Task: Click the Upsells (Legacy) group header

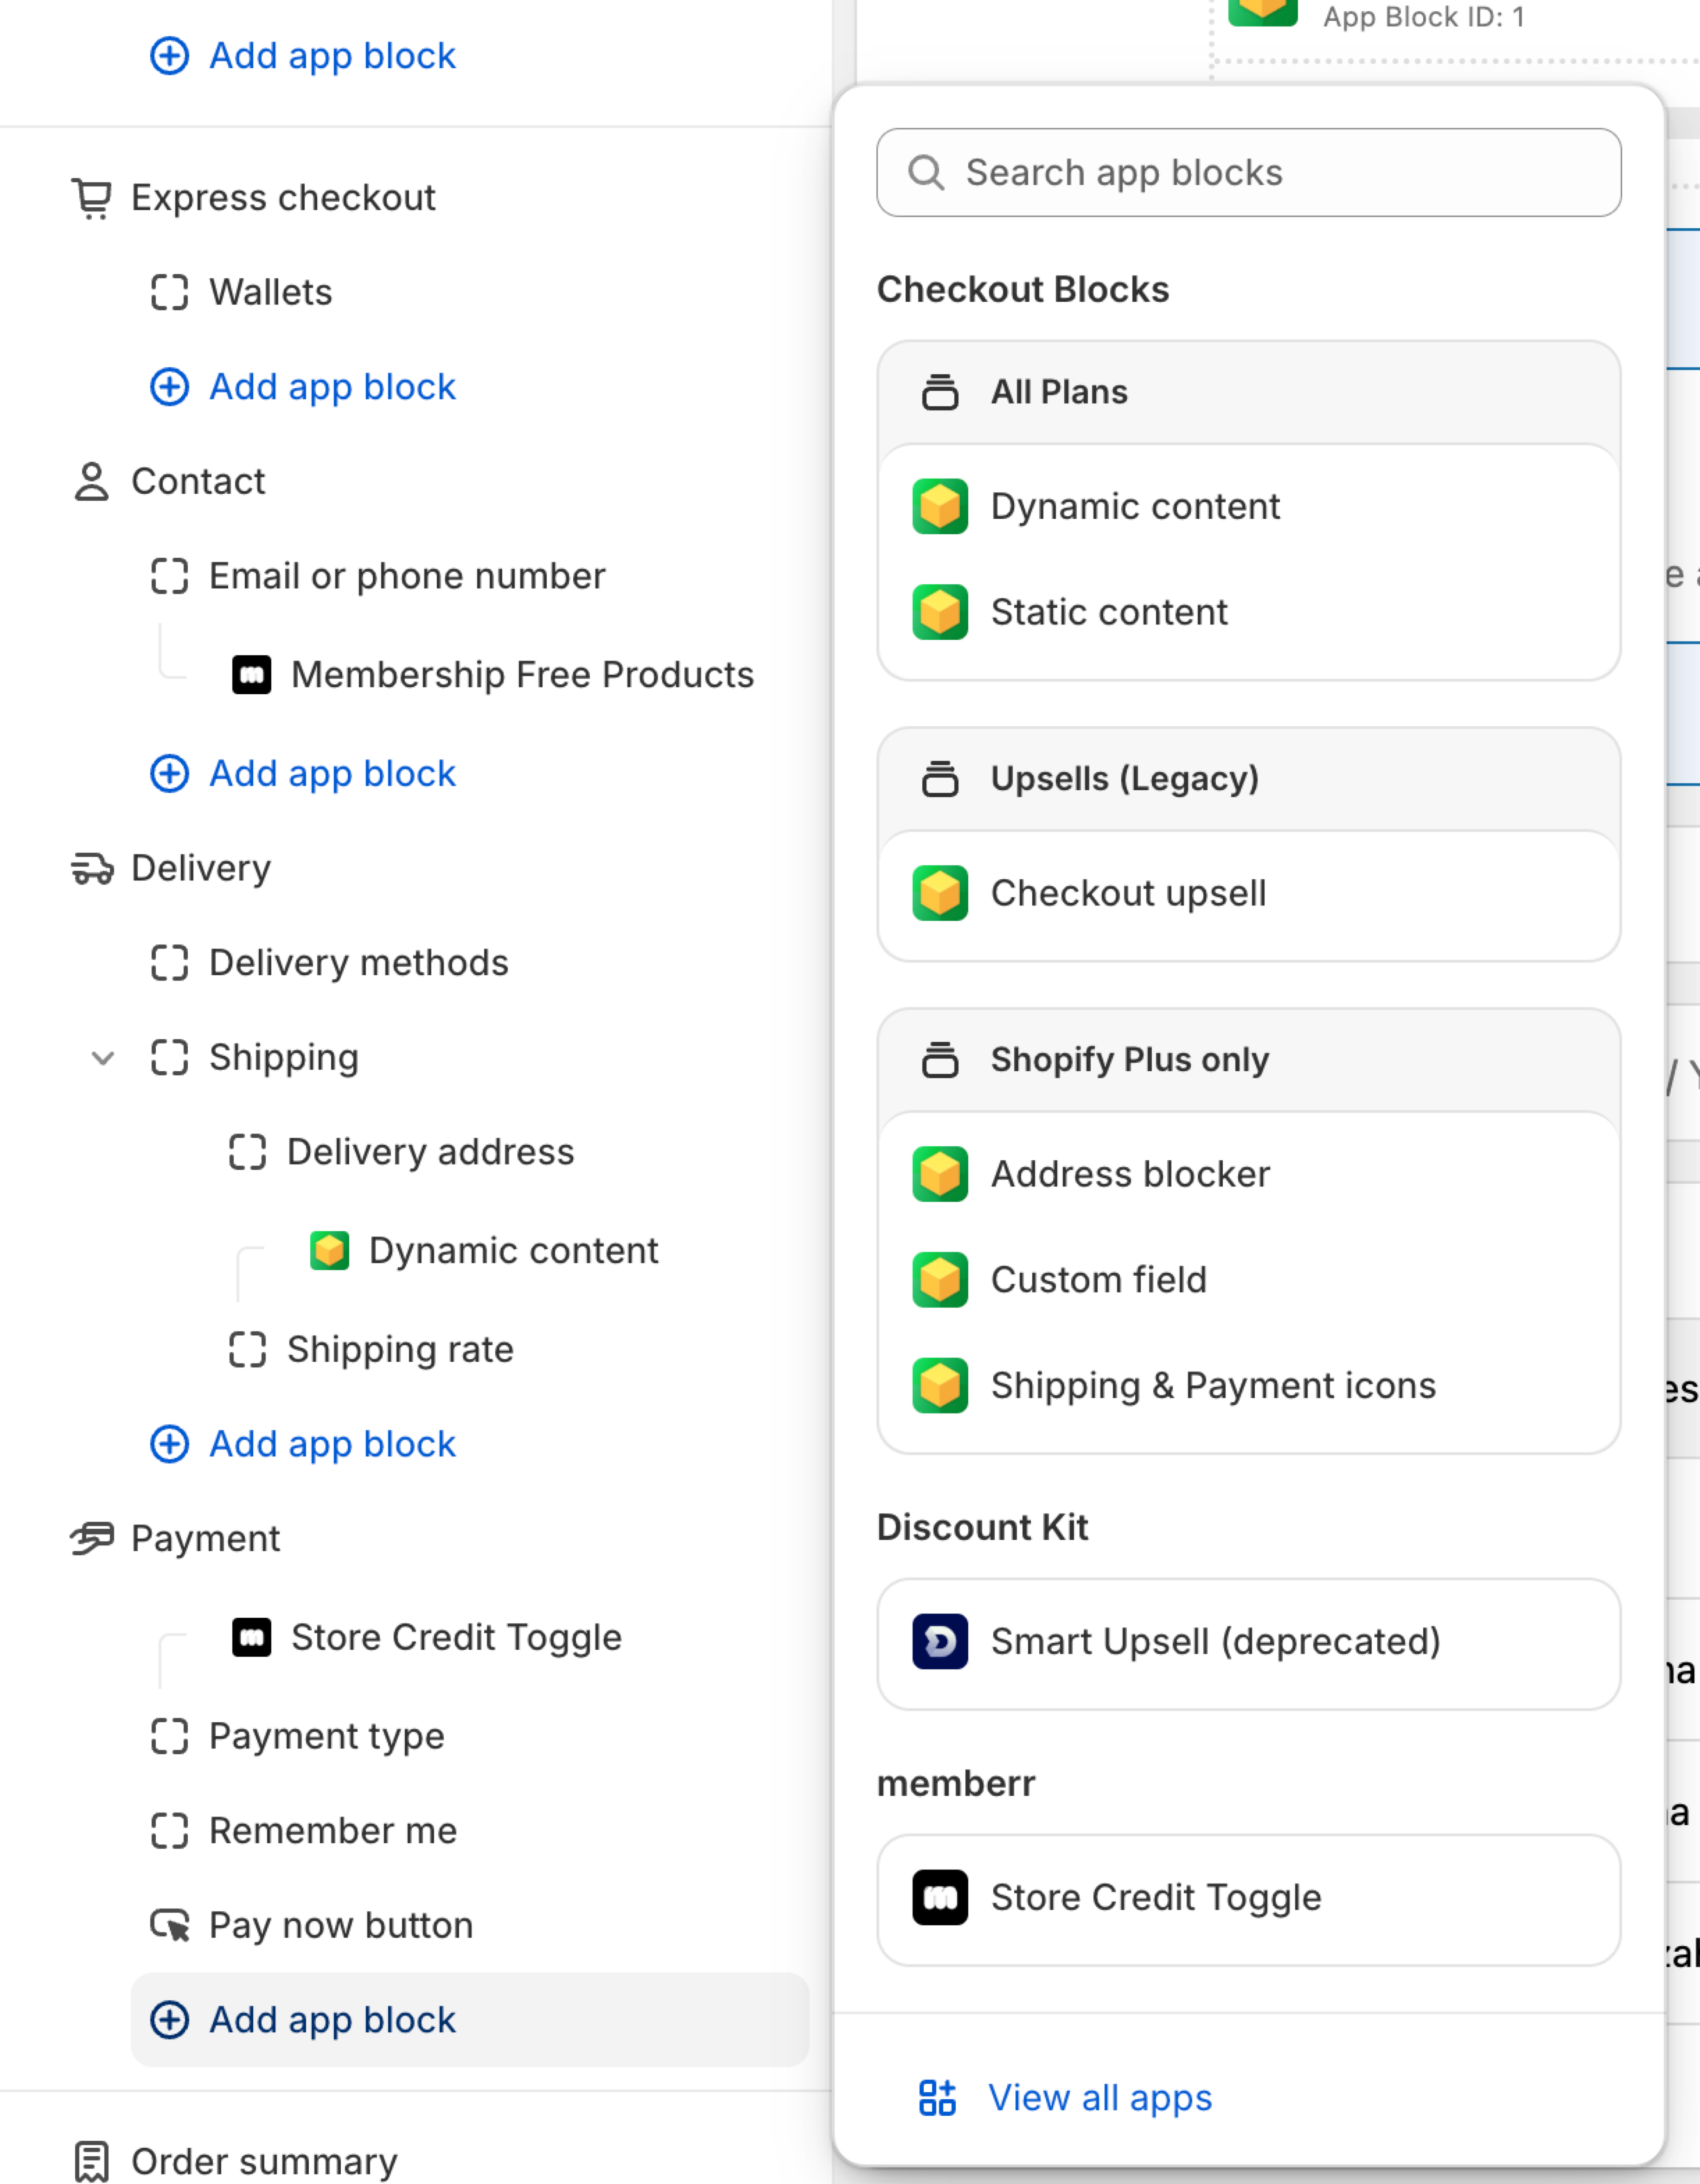Action: [x=1249, y=779]
